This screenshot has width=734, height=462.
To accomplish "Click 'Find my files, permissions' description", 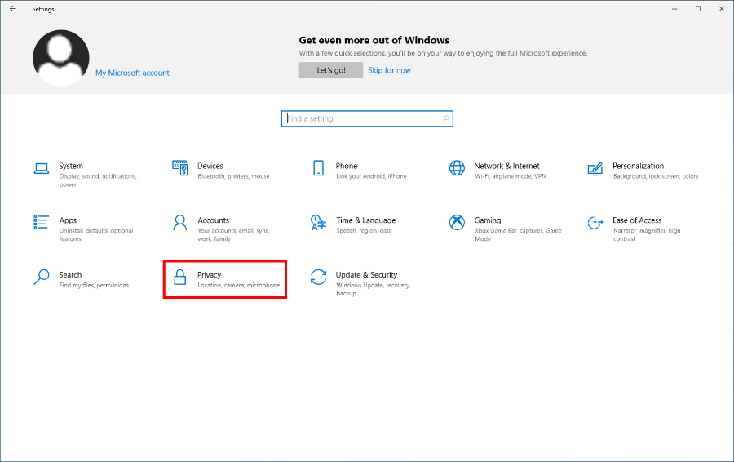I will pyautogui.click(x=94, y=285).
